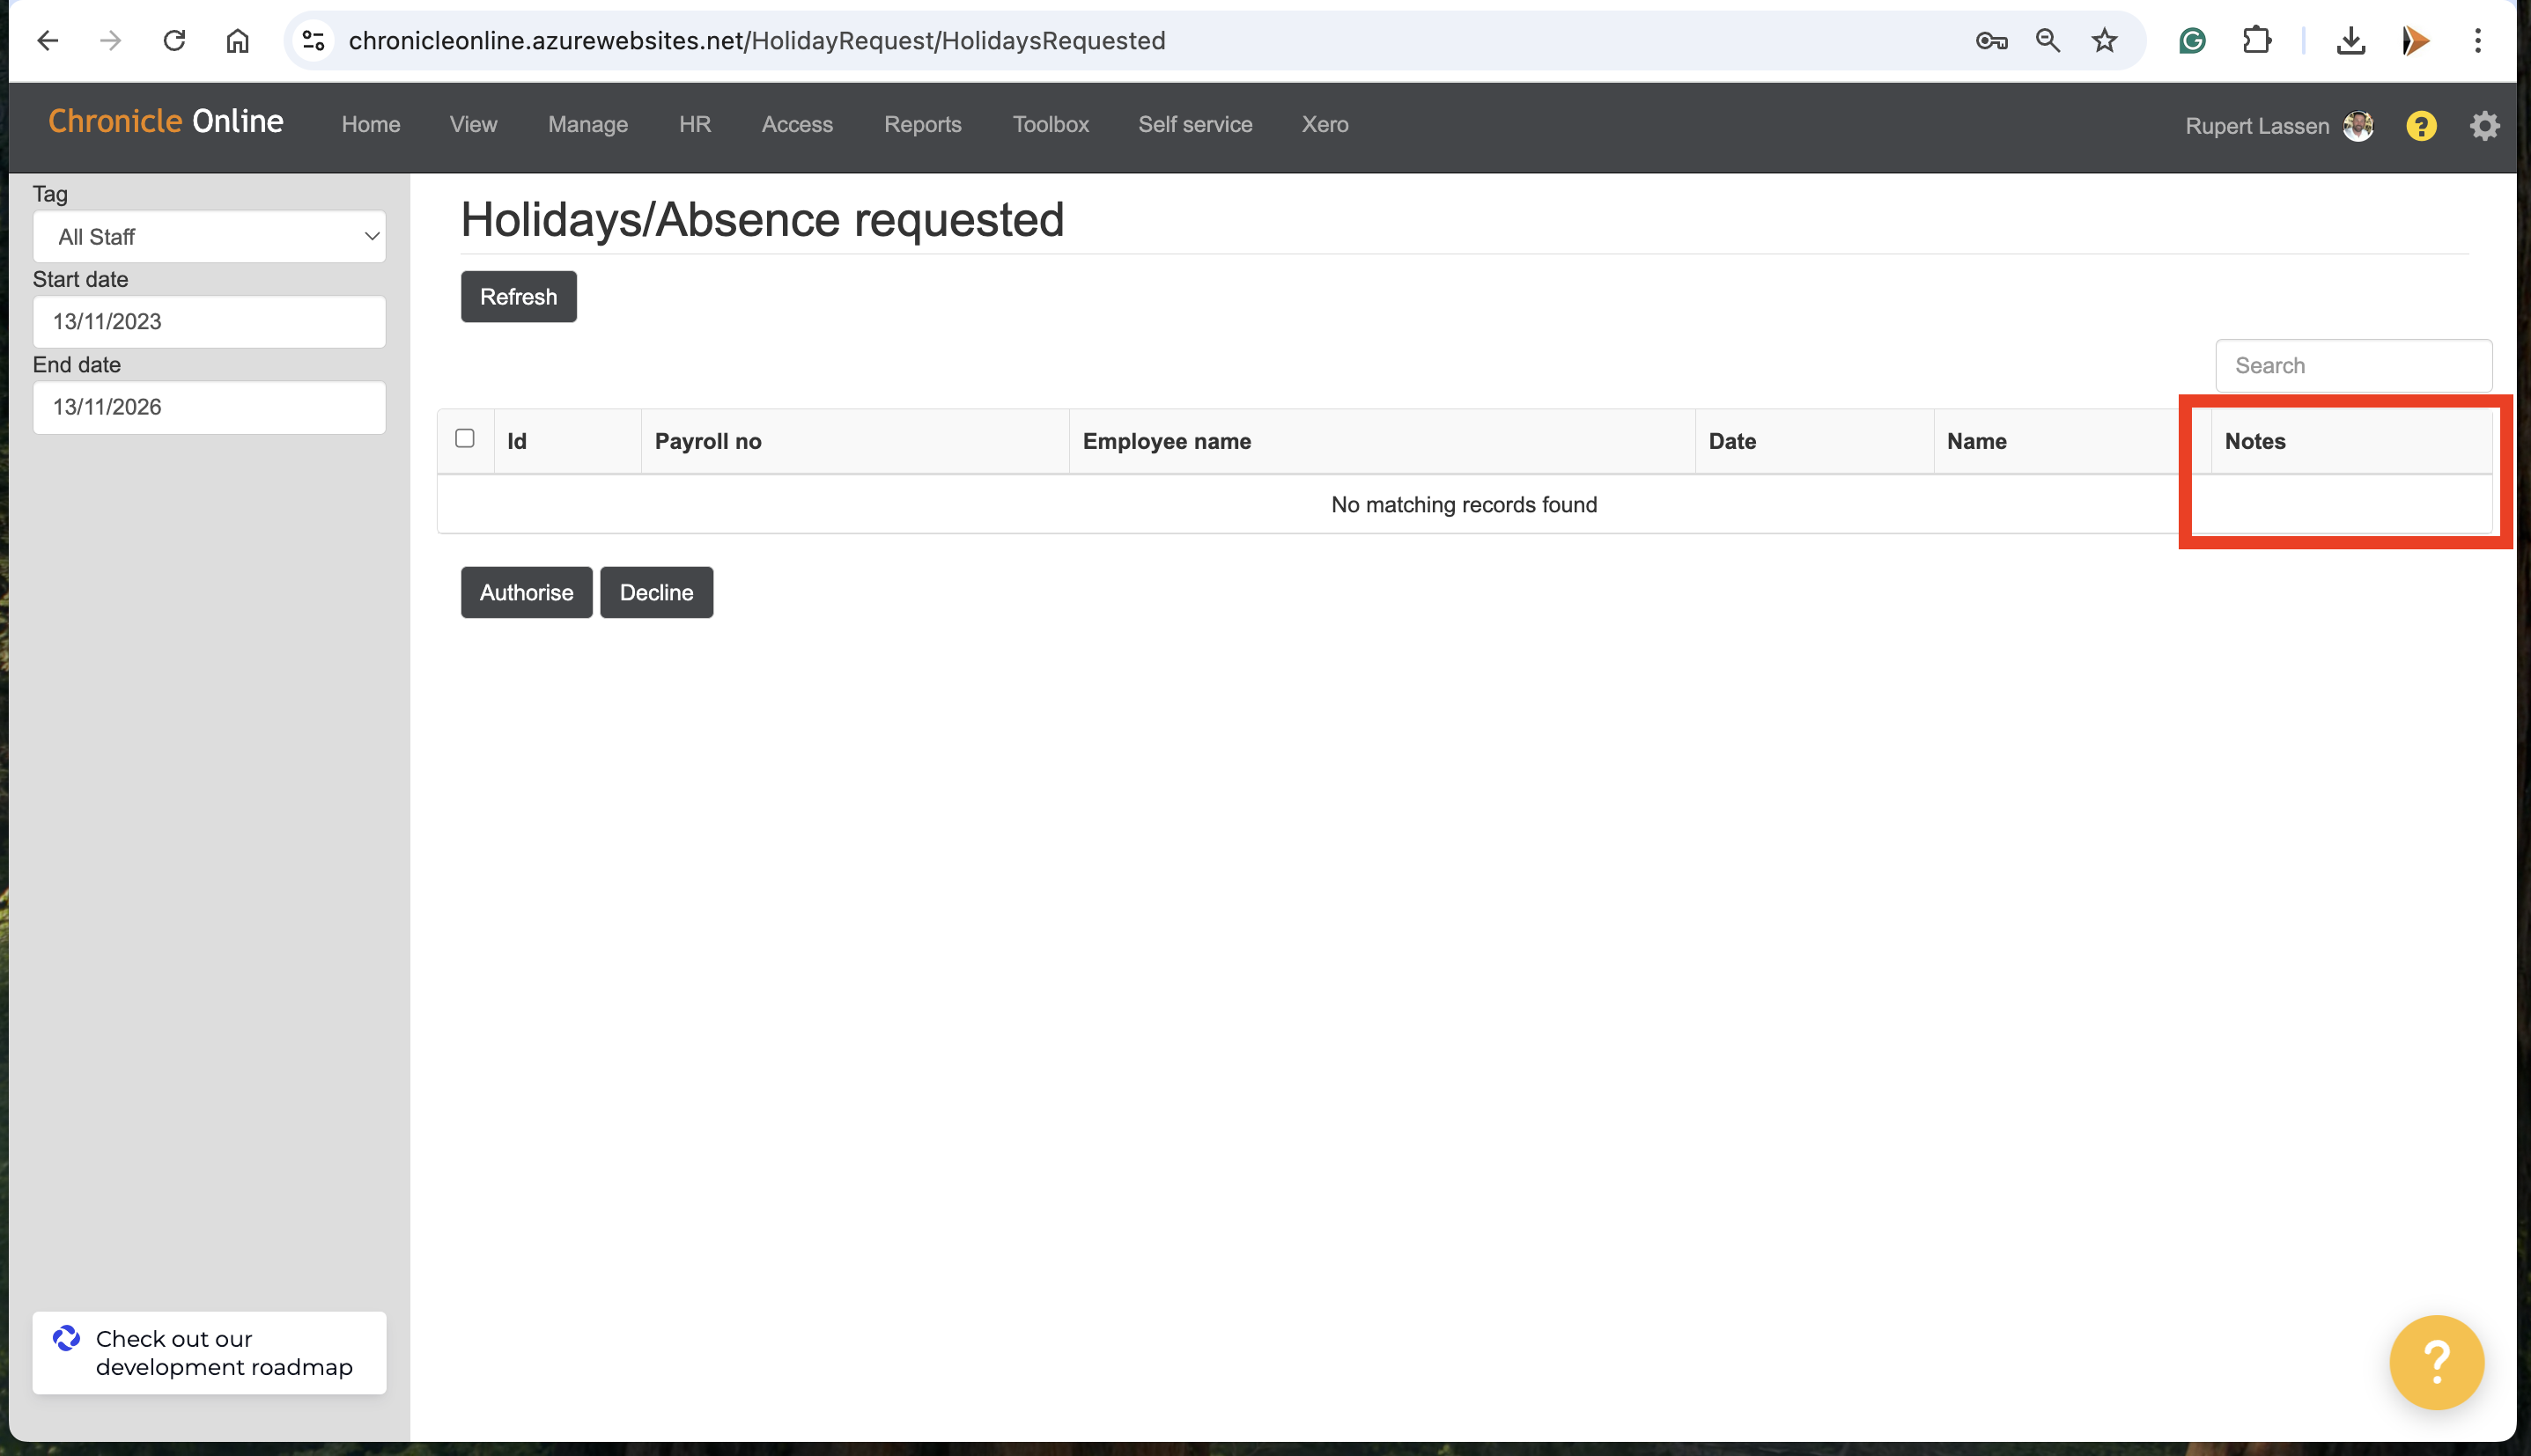Click the Decline button

[x=656, y=592]
